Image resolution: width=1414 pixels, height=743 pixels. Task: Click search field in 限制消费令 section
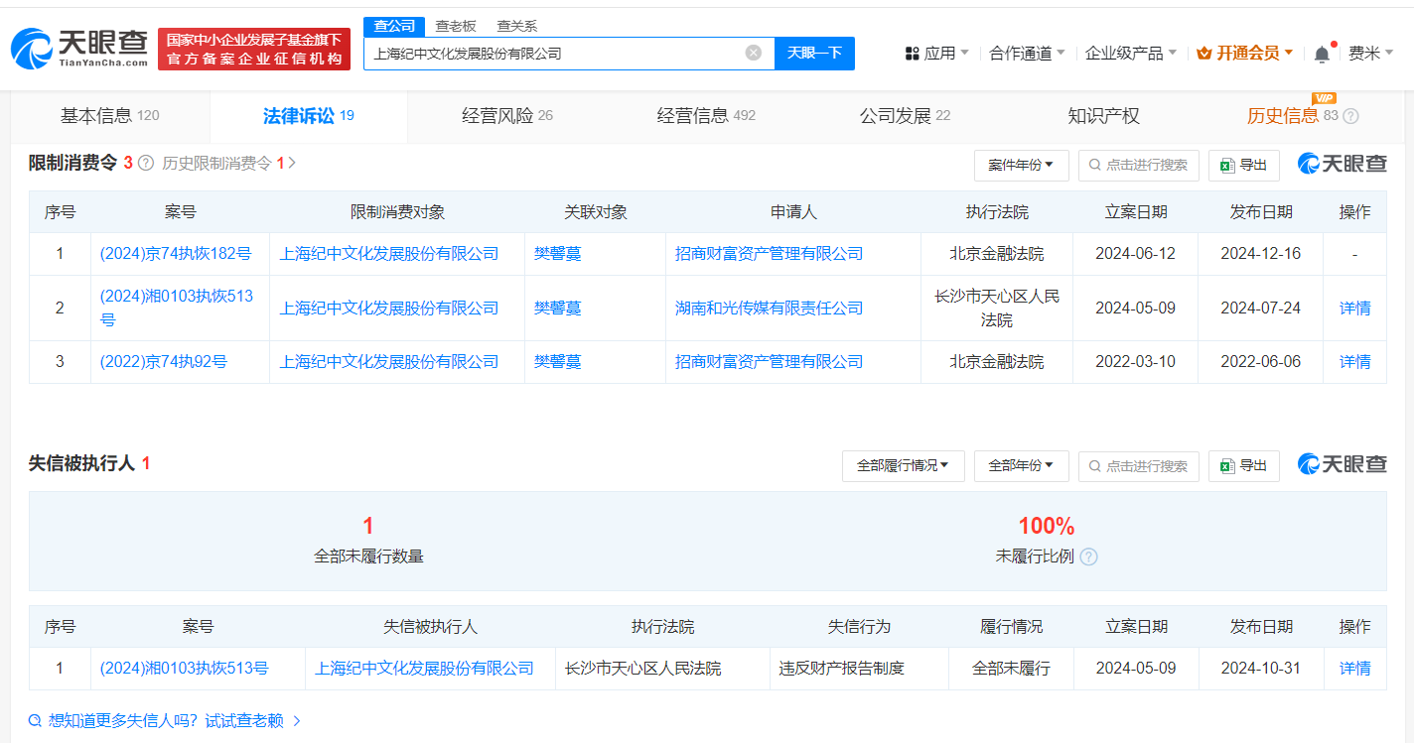(1139, 166)
